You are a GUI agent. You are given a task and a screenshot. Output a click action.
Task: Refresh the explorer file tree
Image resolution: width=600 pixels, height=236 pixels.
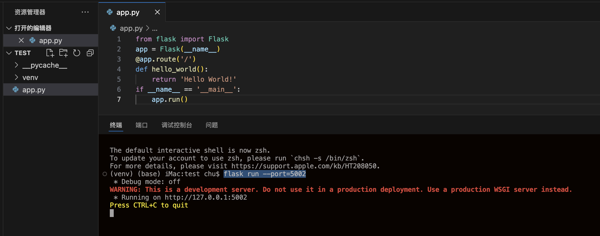click(x=76, y=53)
